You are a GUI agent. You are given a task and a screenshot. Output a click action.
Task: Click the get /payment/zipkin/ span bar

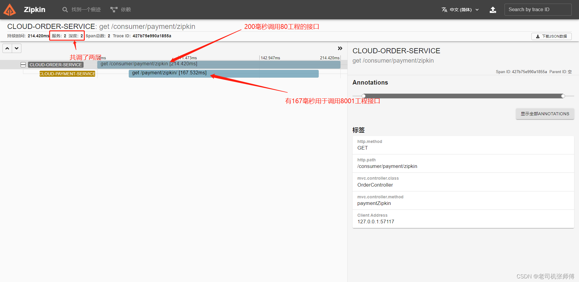tap(223, 73)
